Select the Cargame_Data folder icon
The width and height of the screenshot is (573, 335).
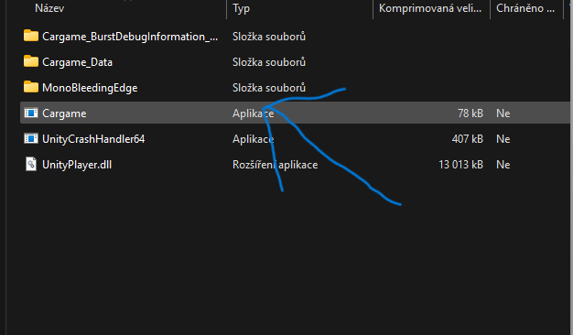point(31,61)
